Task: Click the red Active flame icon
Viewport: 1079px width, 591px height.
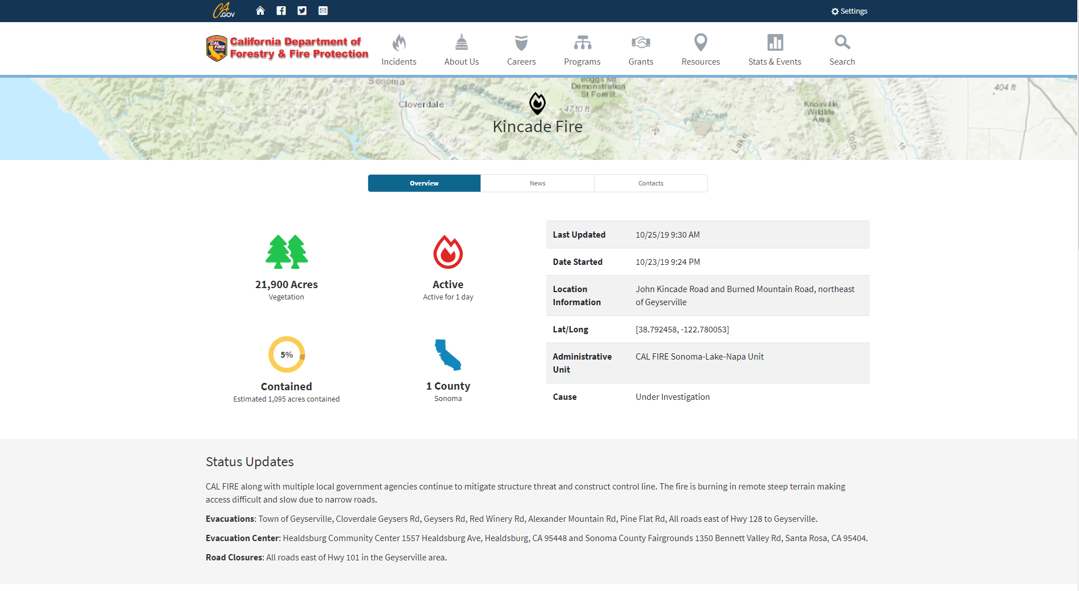Action: pos(448,252)
